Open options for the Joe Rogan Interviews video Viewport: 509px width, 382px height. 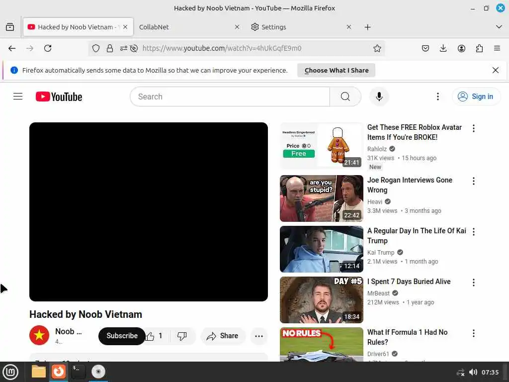tap(474, 181)
